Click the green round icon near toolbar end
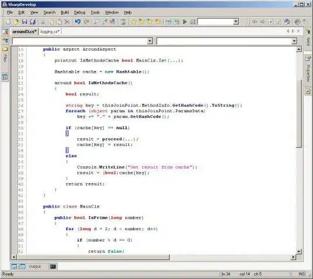 click(297, 22)
